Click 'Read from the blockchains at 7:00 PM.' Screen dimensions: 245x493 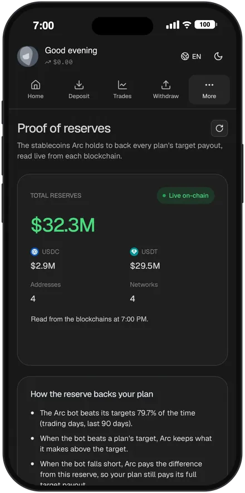(90, 319)
